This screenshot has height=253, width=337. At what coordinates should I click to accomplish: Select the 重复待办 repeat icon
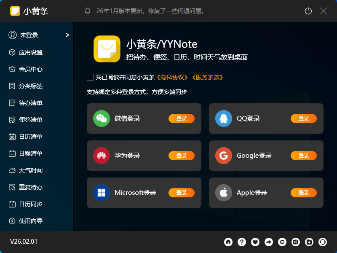(x=13, y=187)
